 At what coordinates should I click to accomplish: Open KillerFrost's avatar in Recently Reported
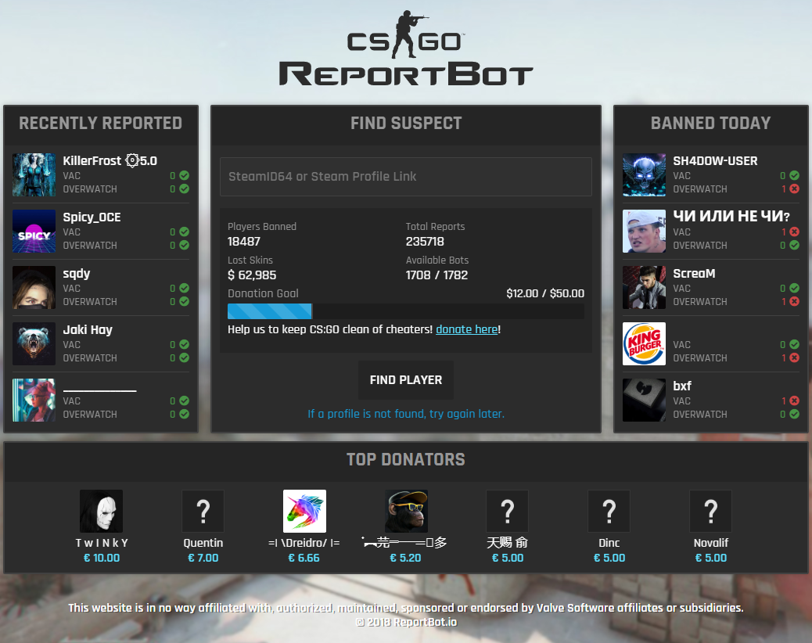tap(34, 174)
